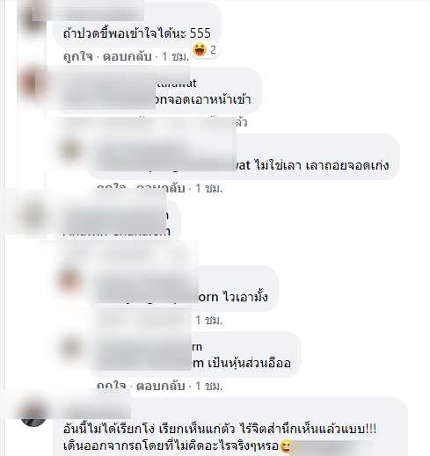Click the haha reaction emoji on first comment
The width and height of the screenshot is (430, 456).
200,49
